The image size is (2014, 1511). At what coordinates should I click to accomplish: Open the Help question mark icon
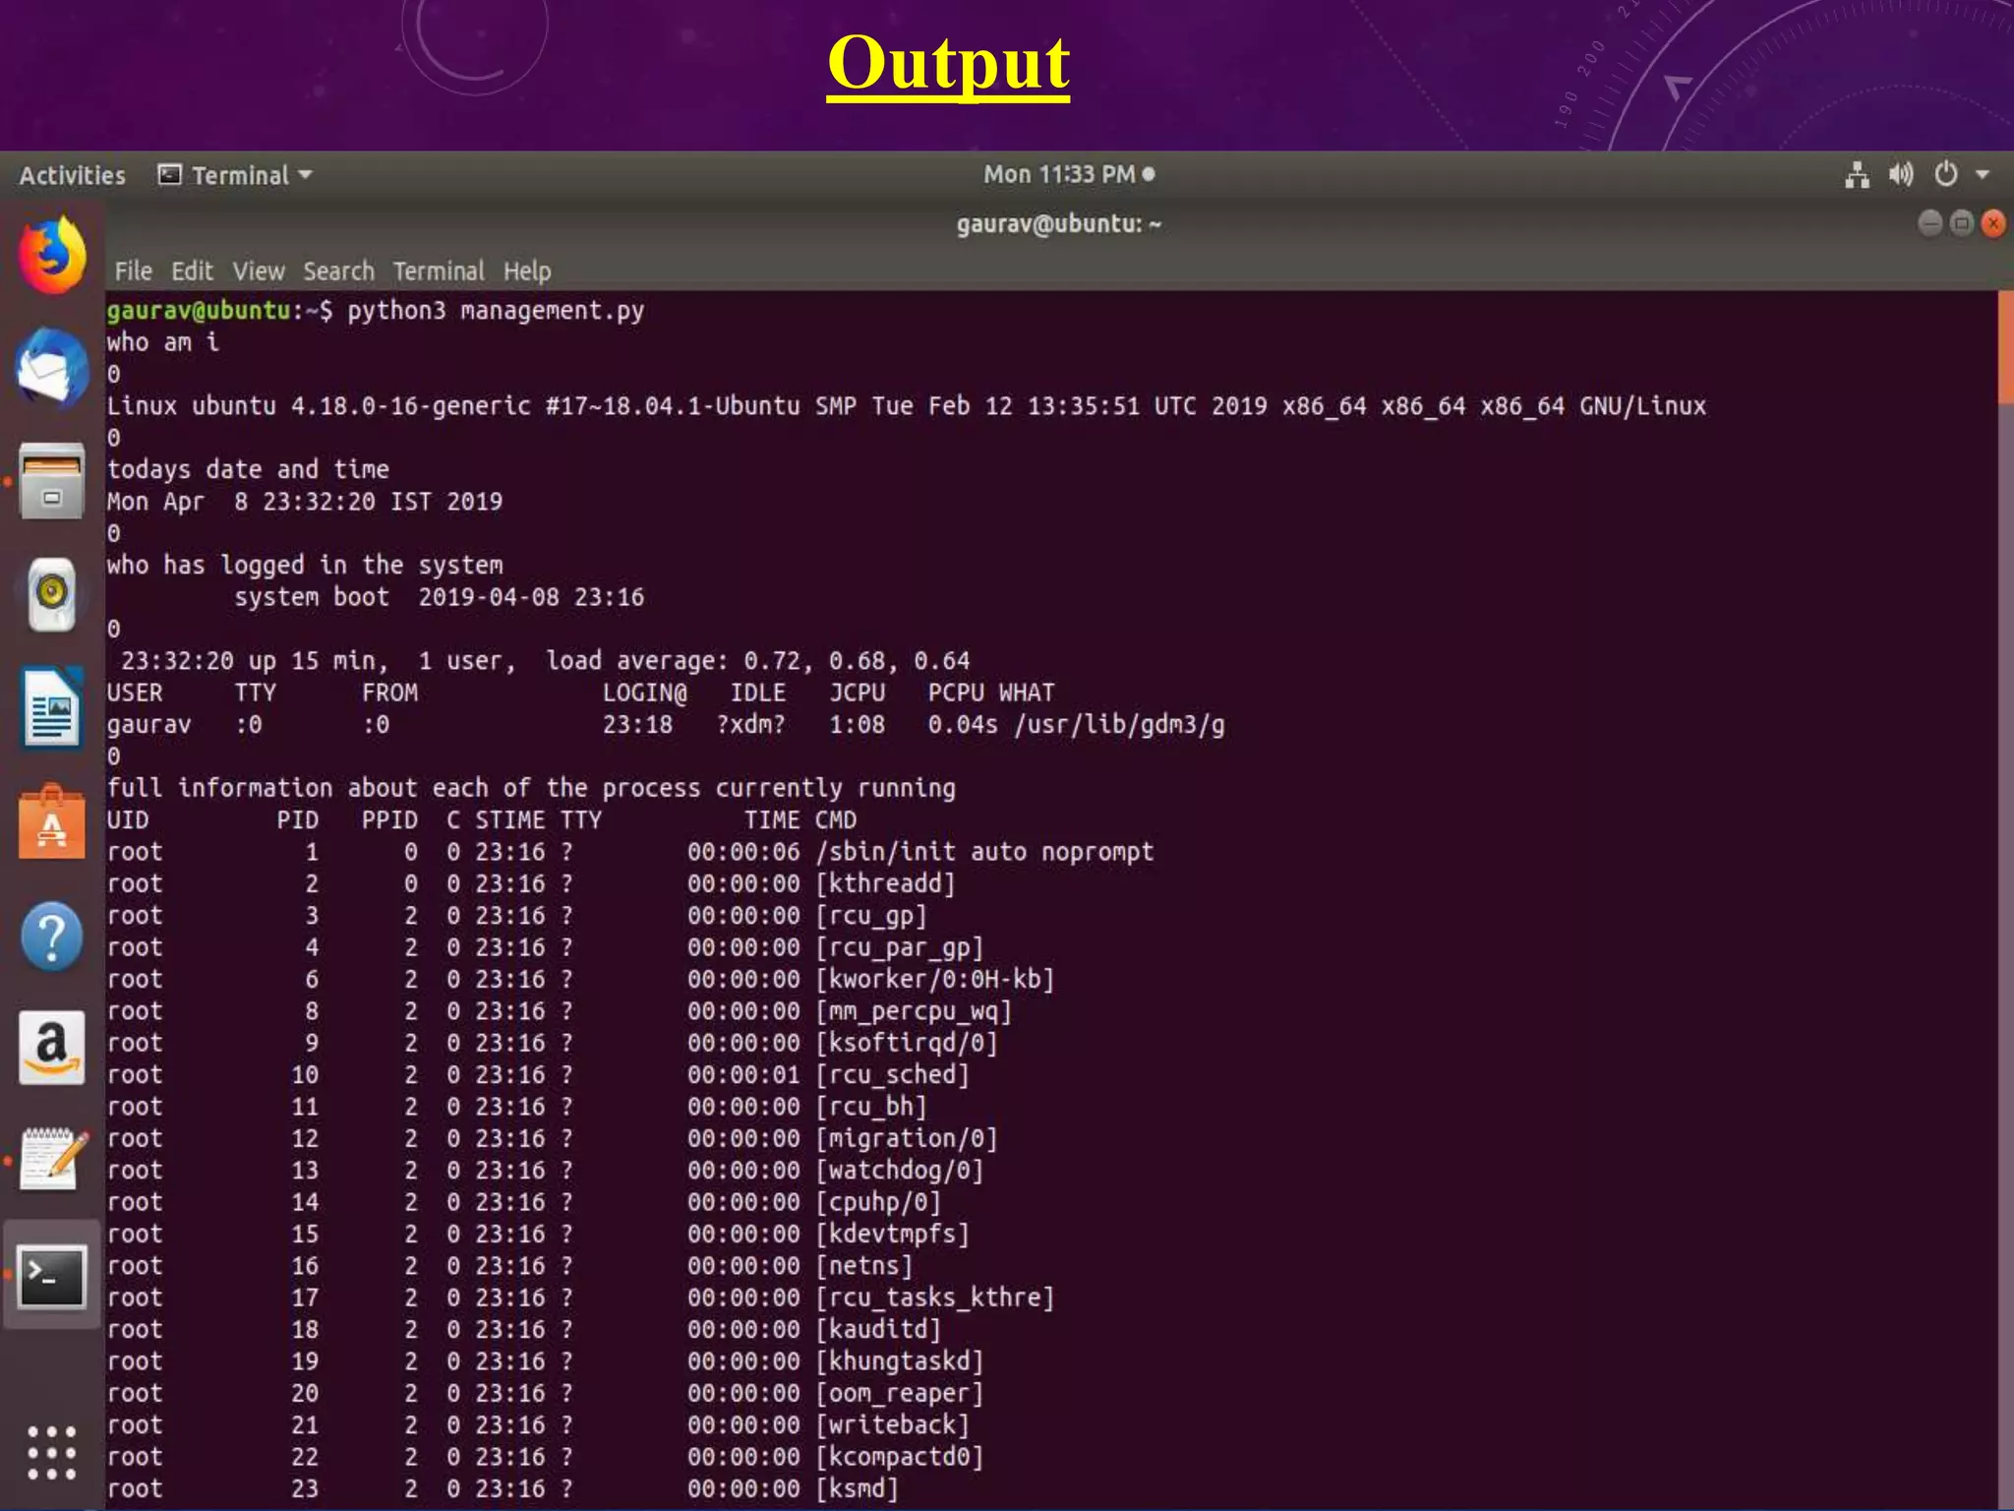(52, 937)
